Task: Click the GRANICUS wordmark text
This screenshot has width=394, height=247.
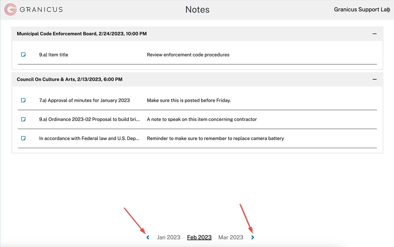Action: click(x=41, y=10)
